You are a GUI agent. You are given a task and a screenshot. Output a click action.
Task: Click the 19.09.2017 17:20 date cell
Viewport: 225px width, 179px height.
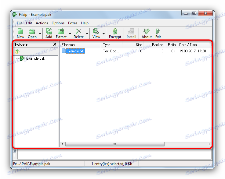(x=192, y=51)
